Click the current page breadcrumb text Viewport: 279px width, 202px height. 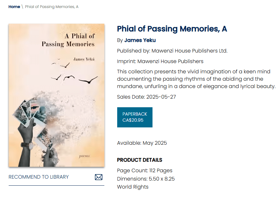click(x=52, y=7)
